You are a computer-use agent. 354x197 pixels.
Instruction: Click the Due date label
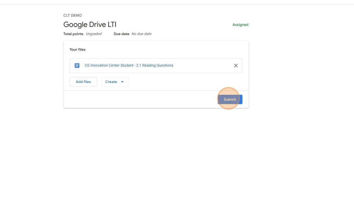[x=121, y=34]
